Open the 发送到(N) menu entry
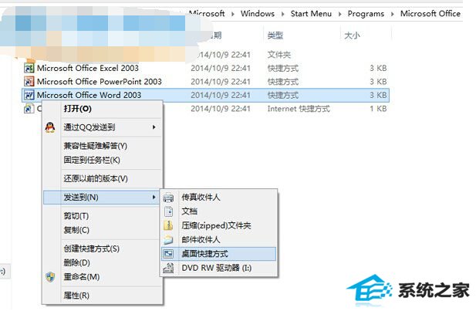This screenshot has width=476, height=311. pos(101,198)
